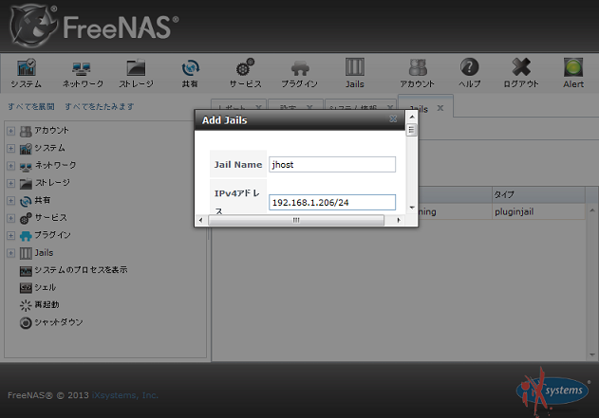Click the シャットダウン power icon
This screenshot has height=418, width=599.
coord(26,323)
